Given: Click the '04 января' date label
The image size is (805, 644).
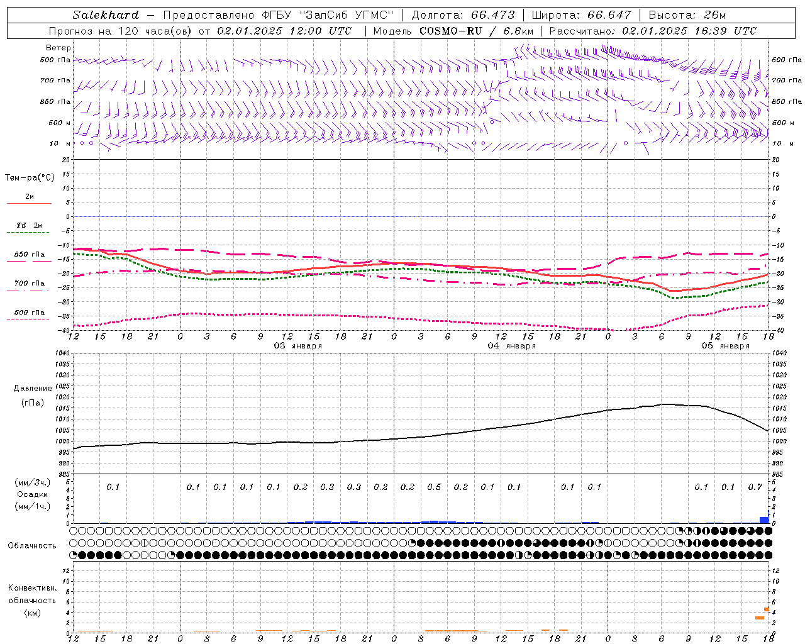Looking at the screenshot, I should coord(512,346).
